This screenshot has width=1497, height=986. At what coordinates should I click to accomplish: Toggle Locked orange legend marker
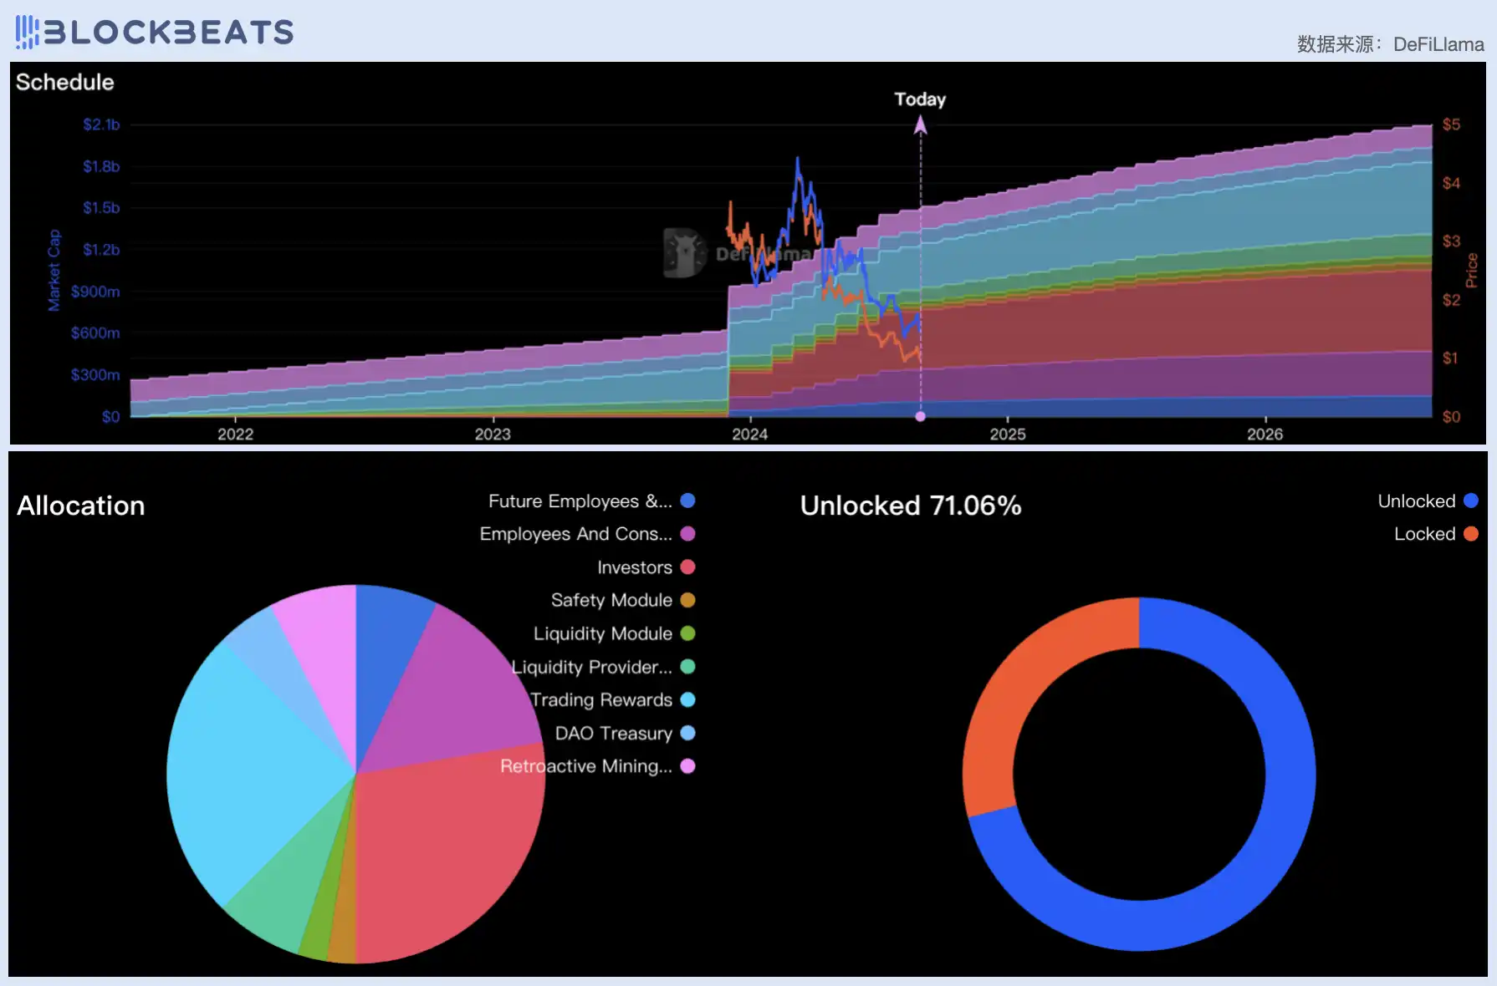click(1470, 534)
